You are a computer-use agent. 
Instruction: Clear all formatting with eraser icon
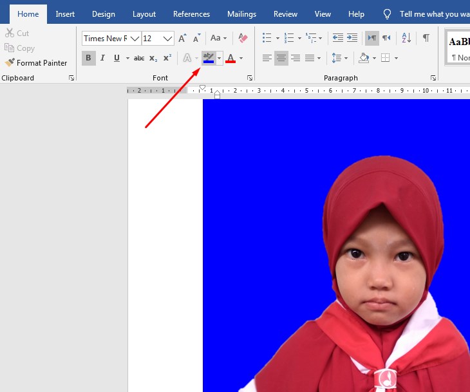click(x=243, y=38)
